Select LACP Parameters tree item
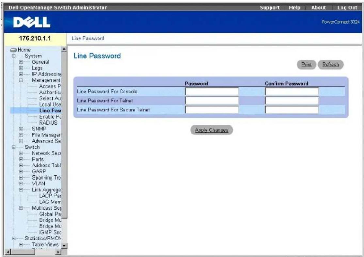Screen dimensions: 364x257 coord(50,196)
